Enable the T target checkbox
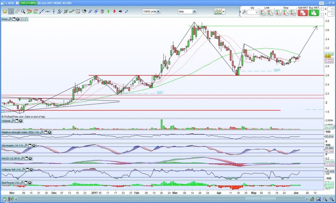This screenshot has width=336, height=203. 323,14
